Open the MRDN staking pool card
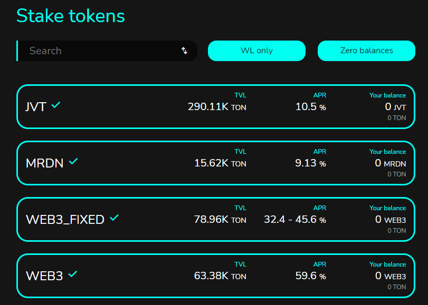428x305 pixels. [132, 163]
